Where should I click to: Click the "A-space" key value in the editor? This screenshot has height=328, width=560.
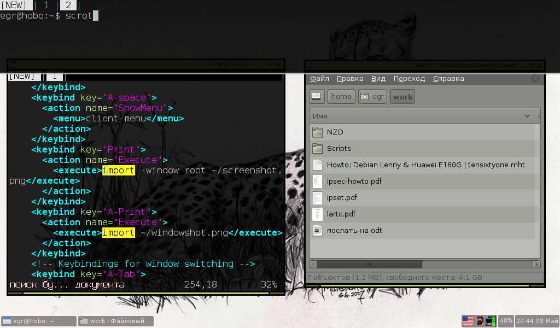click(x=127, y=98)
